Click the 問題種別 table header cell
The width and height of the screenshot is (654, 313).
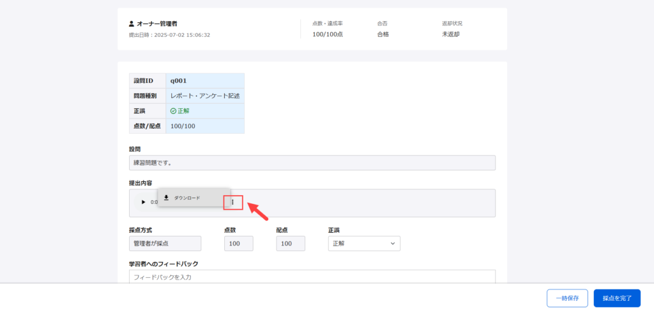pyautogui.click(x=148, y=96)
